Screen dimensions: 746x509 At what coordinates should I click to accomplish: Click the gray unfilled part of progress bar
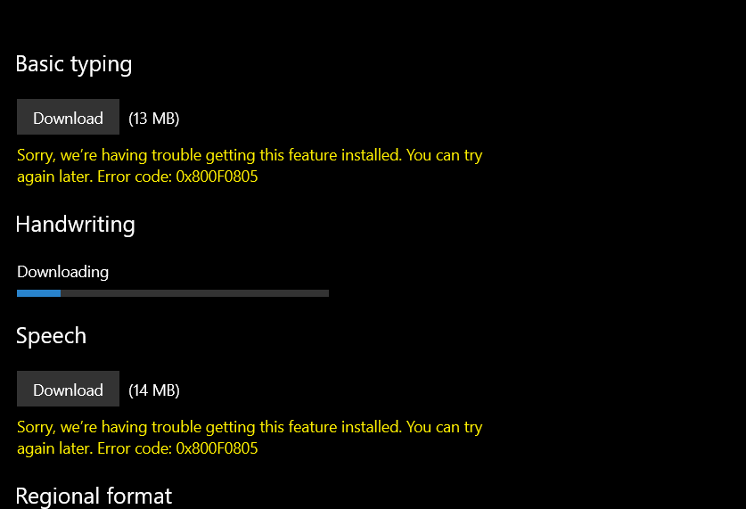point(194,292)
